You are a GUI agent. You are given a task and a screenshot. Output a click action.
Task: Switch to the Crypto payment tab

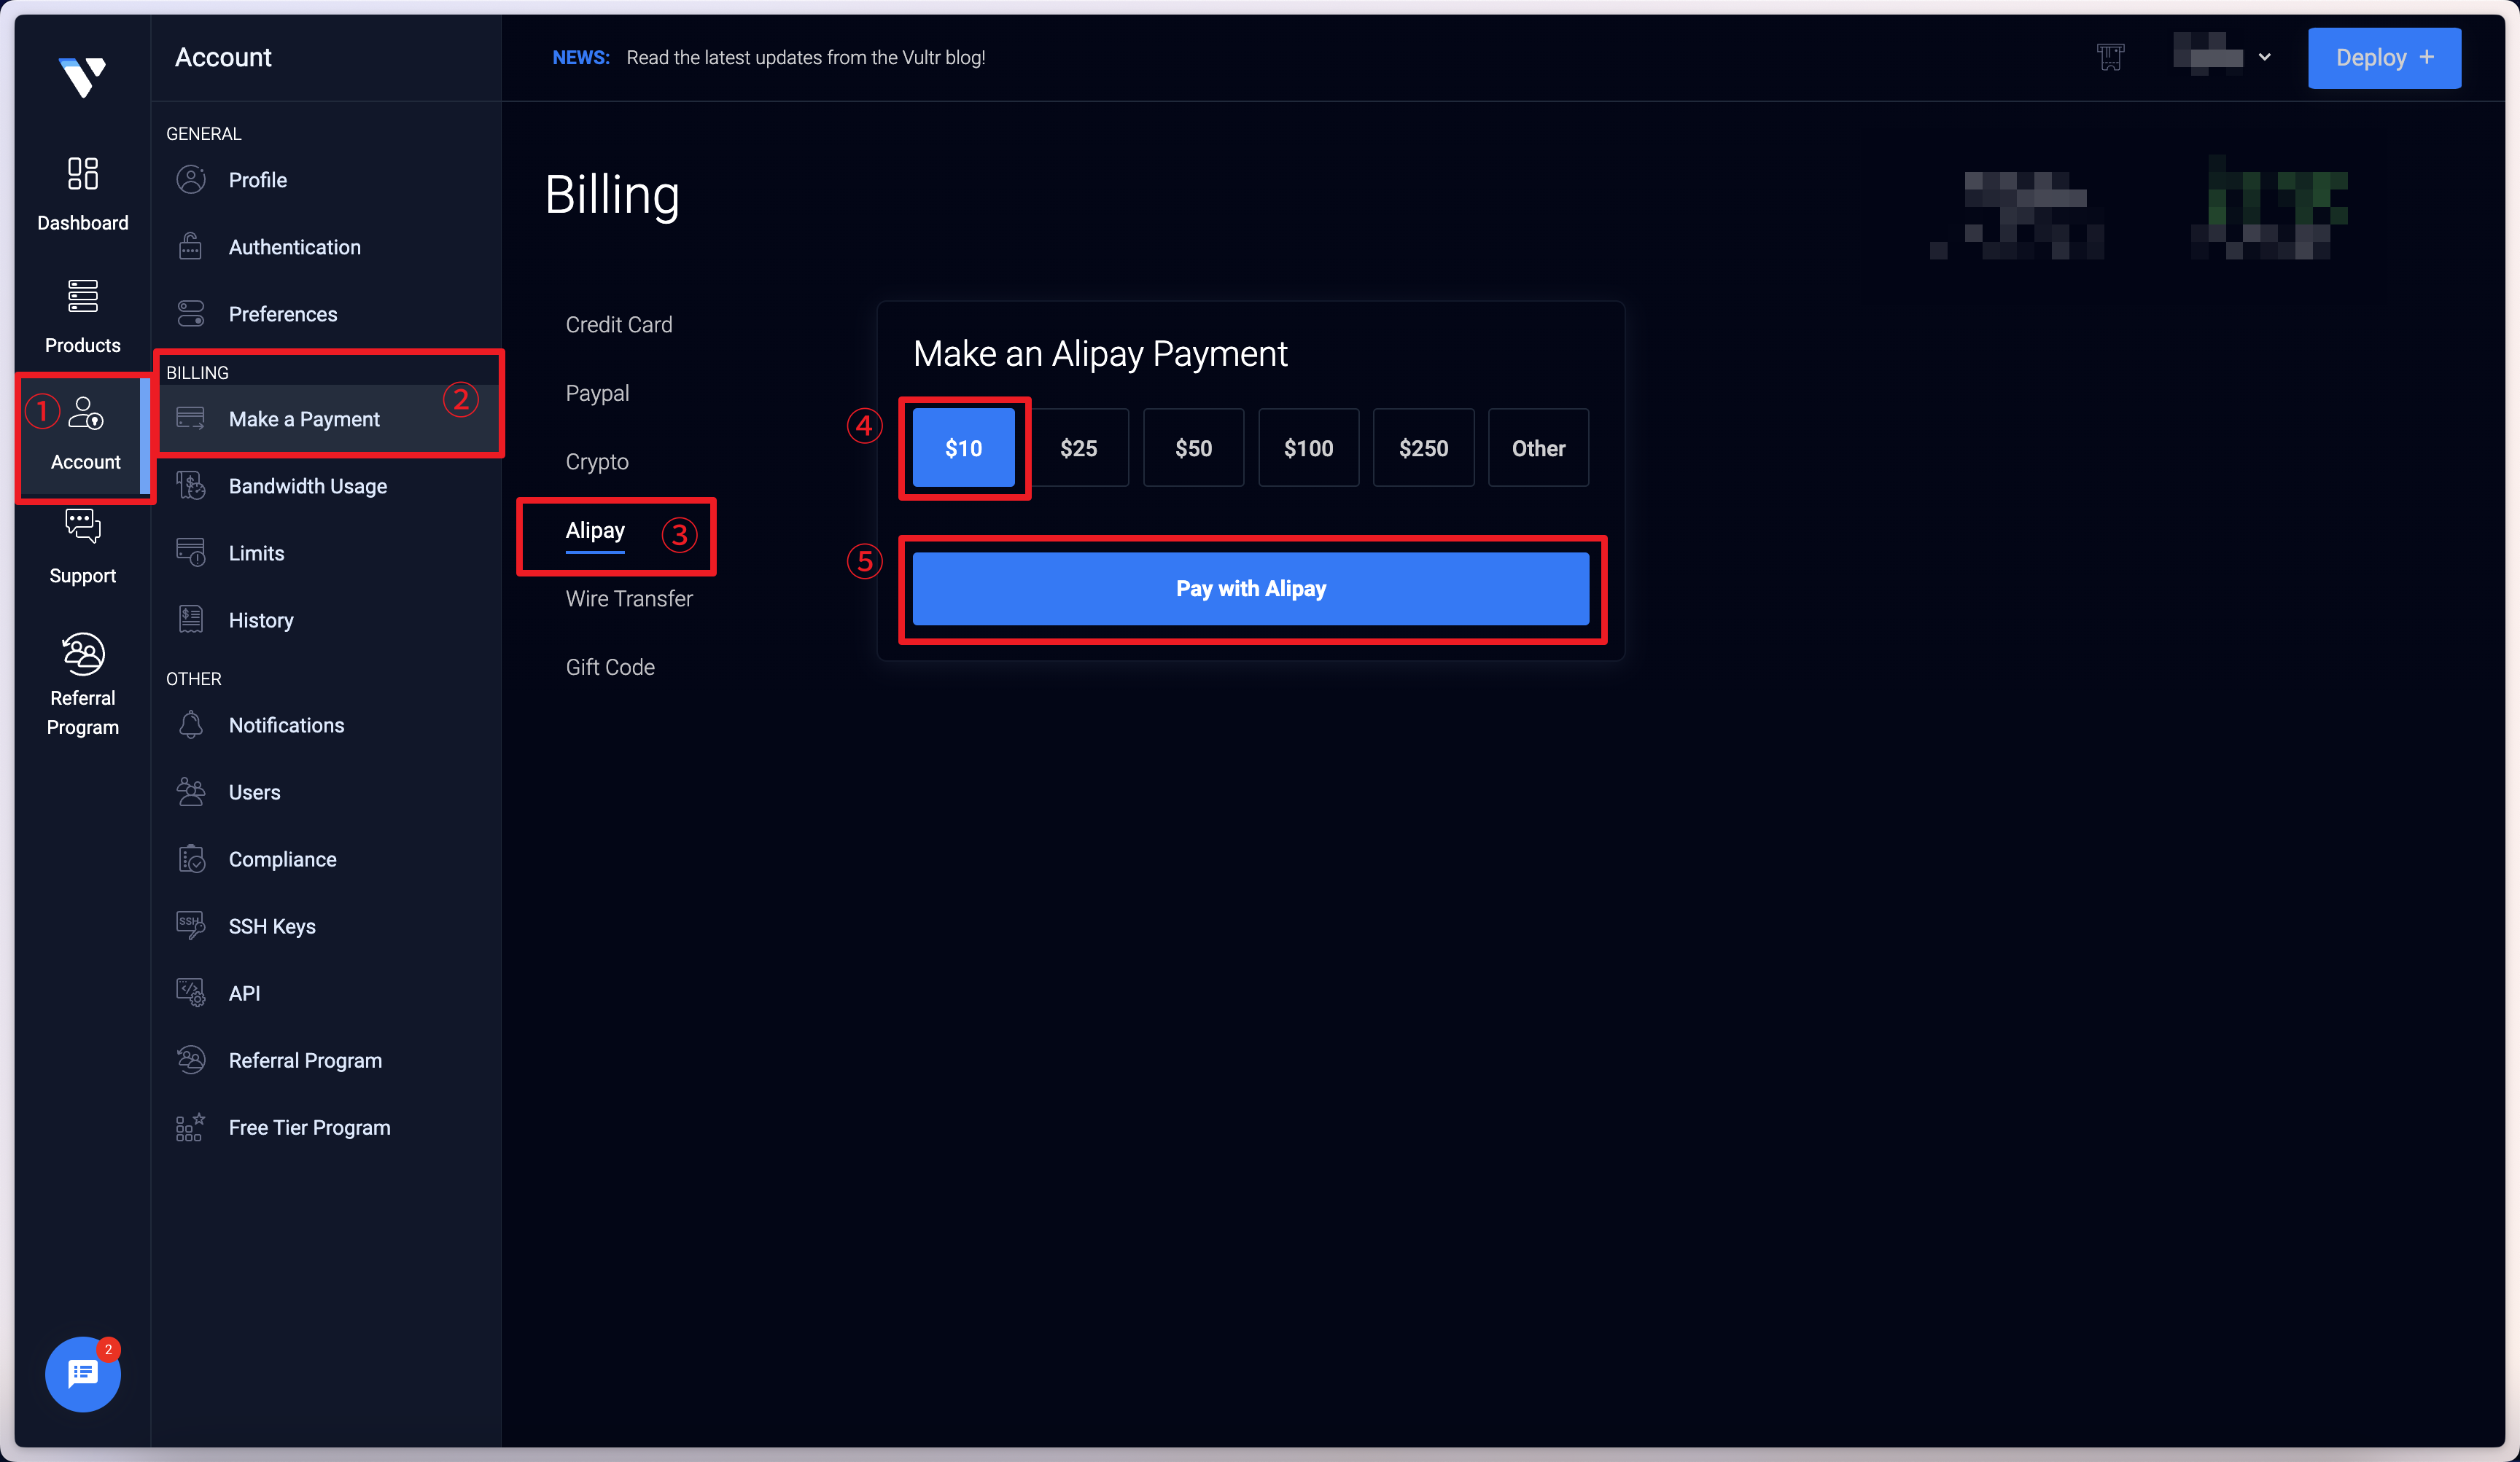pos(597,461)
